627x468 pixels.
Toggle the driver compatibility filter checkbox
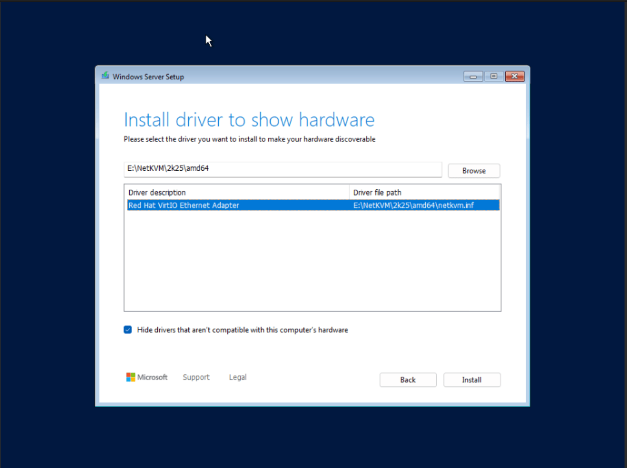click(127, 330)
